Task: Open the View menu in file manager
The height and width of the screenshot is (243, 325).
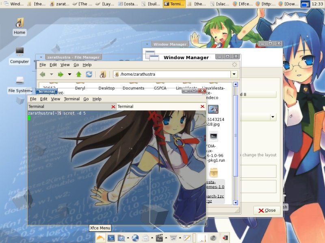Action: click(65, 65)
